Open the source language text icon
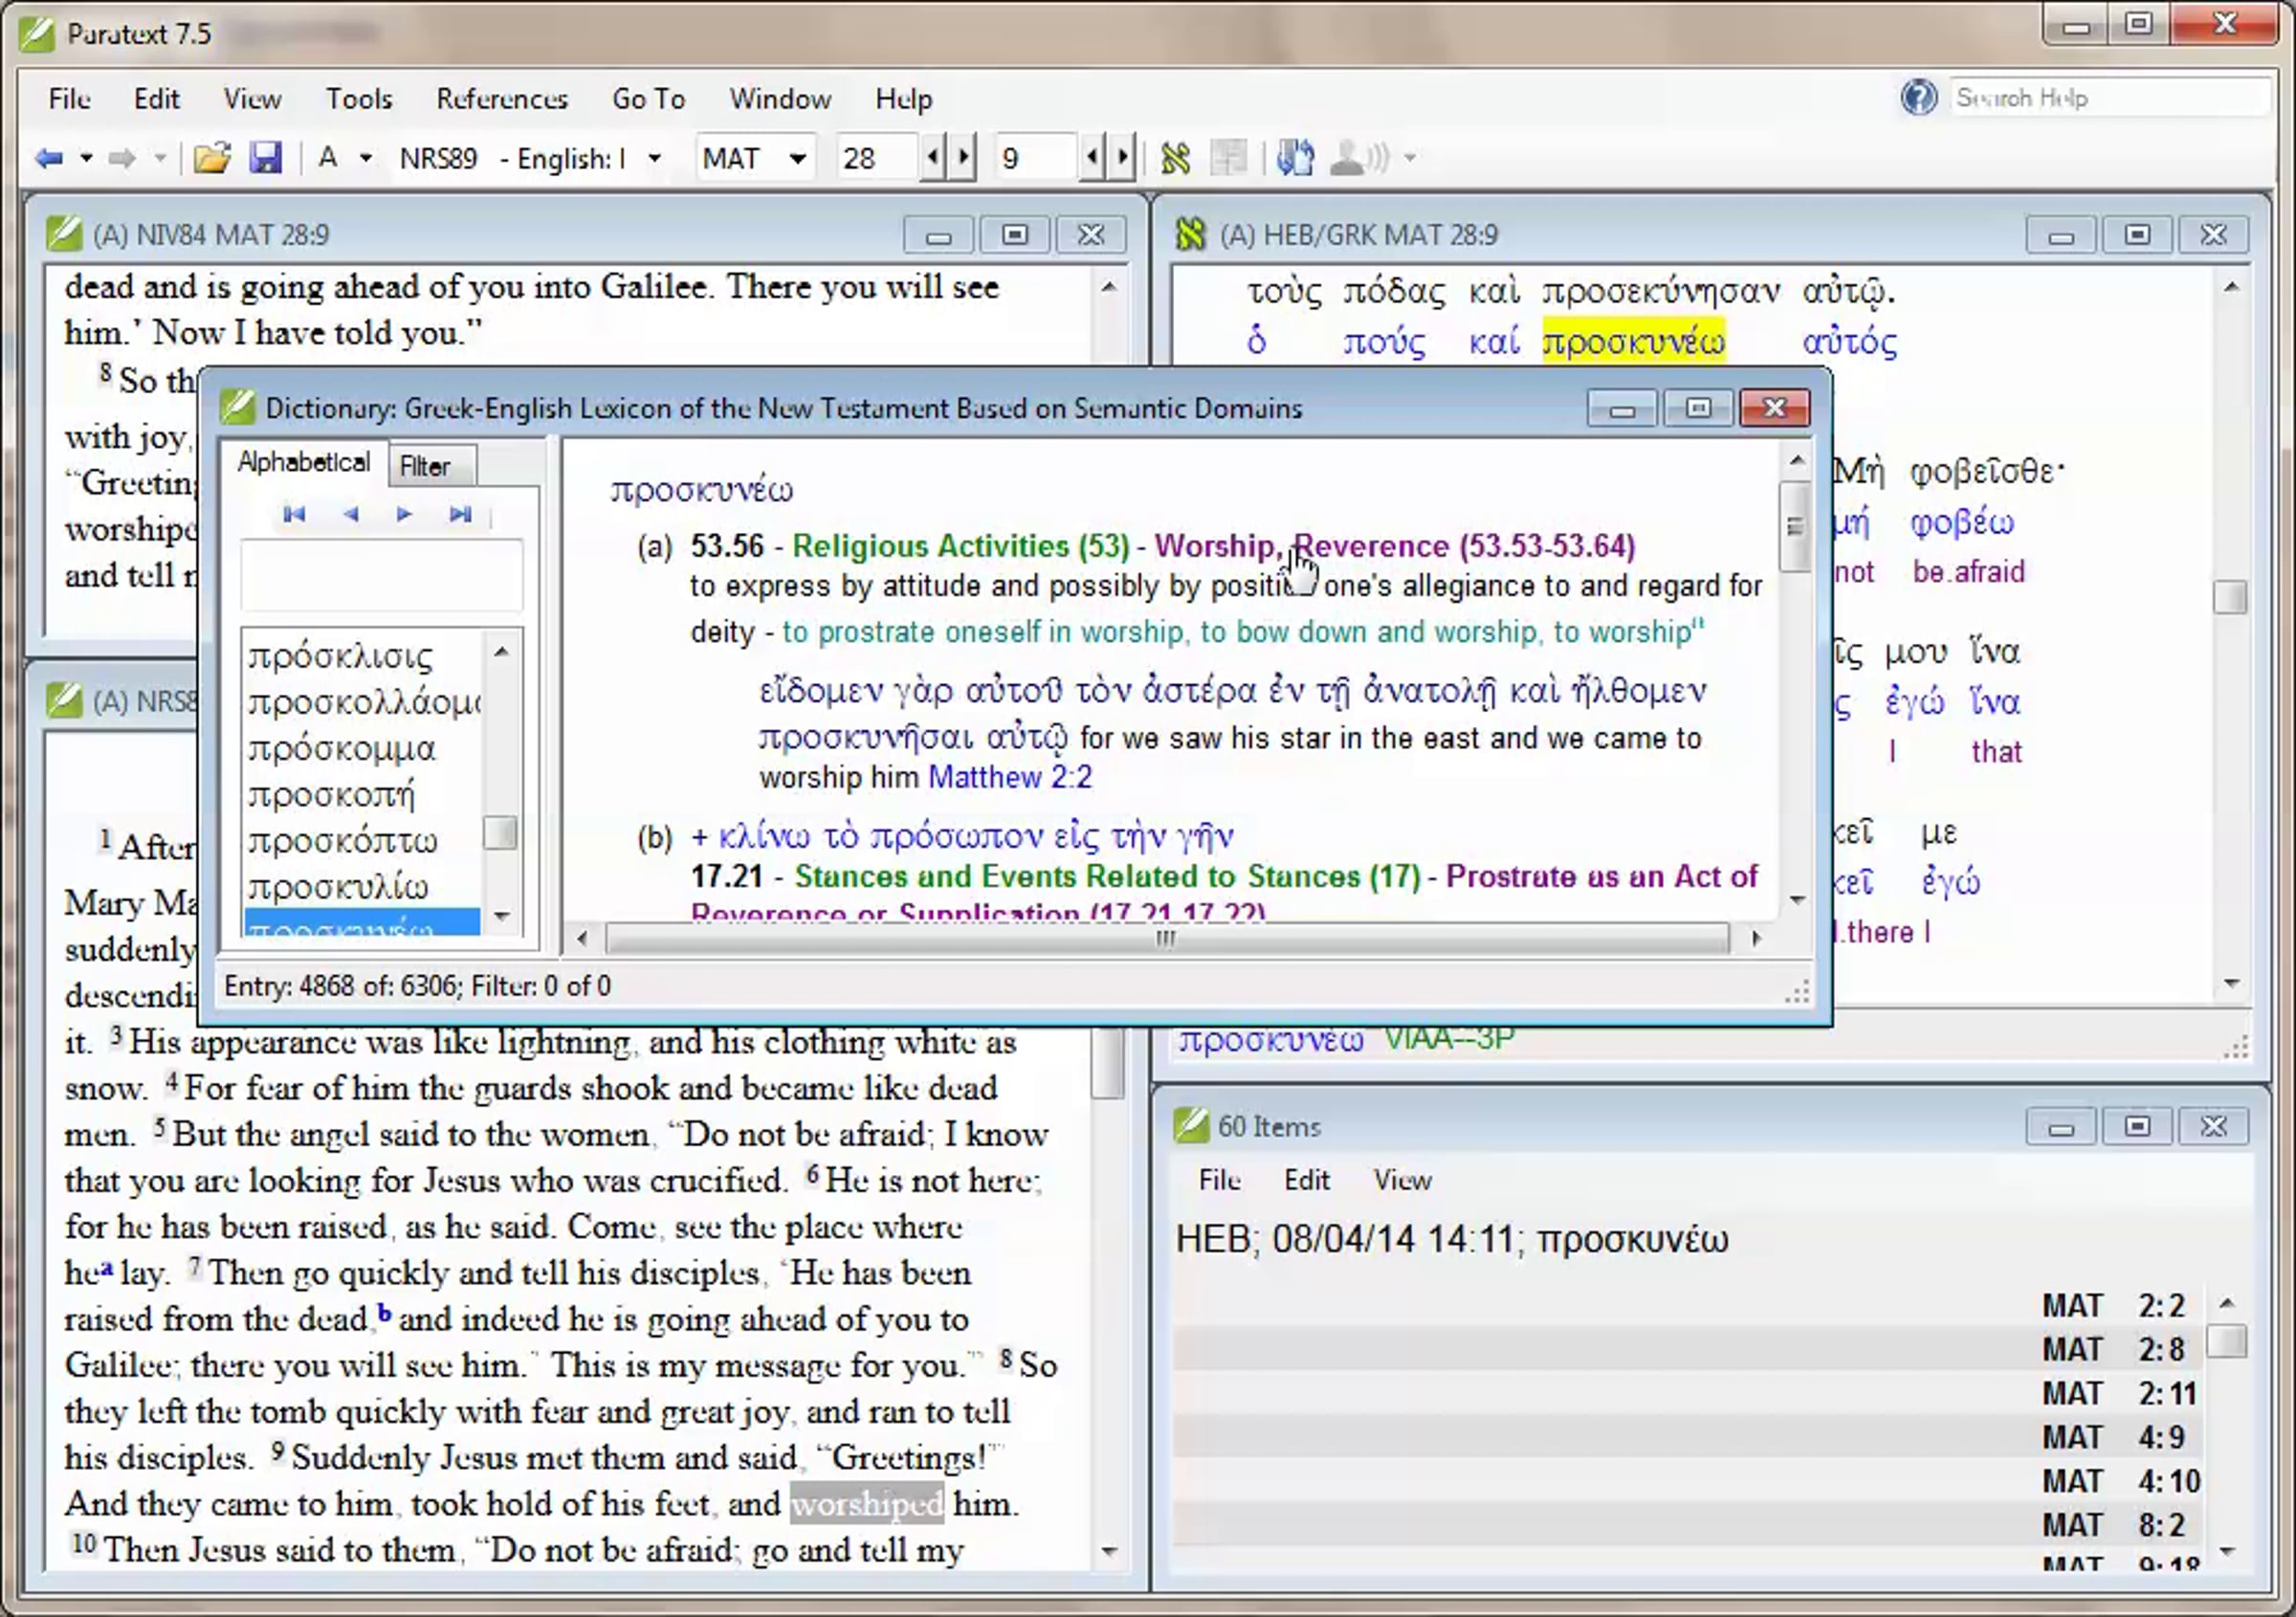The height and width of the screenshot is (1617, 2296). [x=1175, y=158]
